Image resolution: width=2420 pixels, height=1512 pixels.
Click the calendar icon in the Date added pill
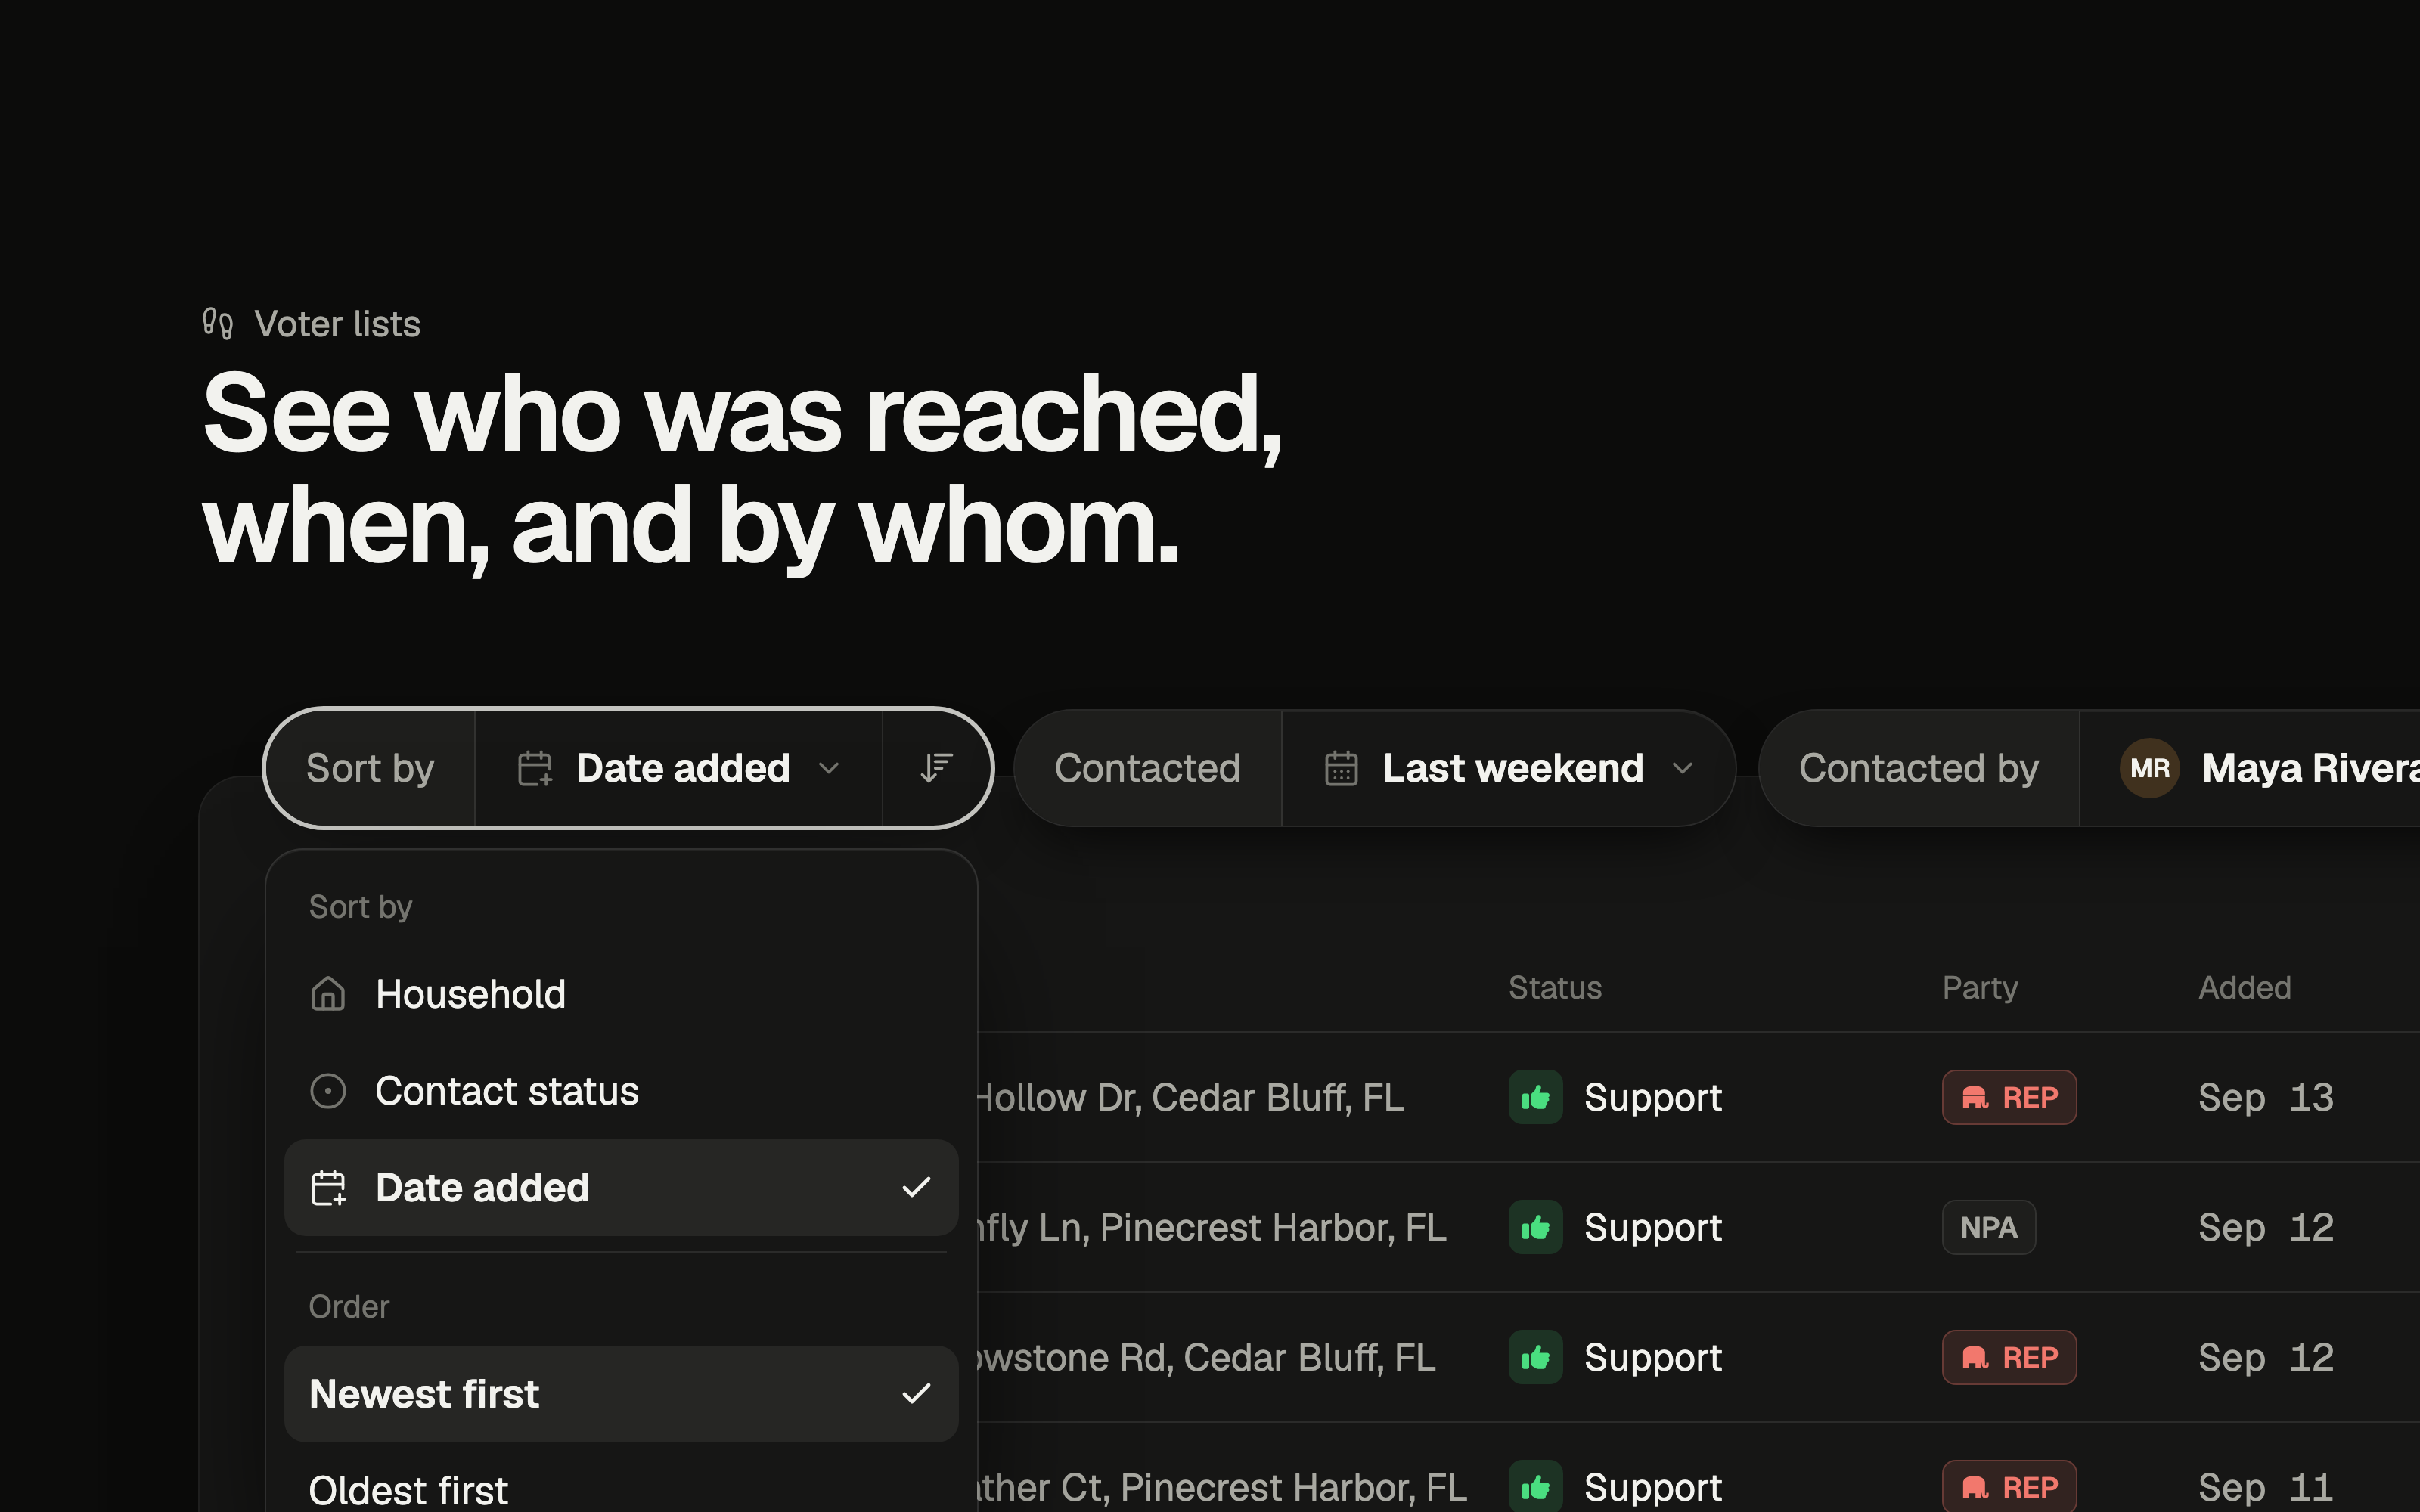[x=535, y=768]
